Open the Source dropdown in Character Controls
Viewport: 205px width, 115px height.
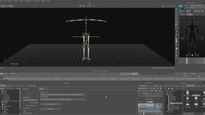click(x=197, y=8)
